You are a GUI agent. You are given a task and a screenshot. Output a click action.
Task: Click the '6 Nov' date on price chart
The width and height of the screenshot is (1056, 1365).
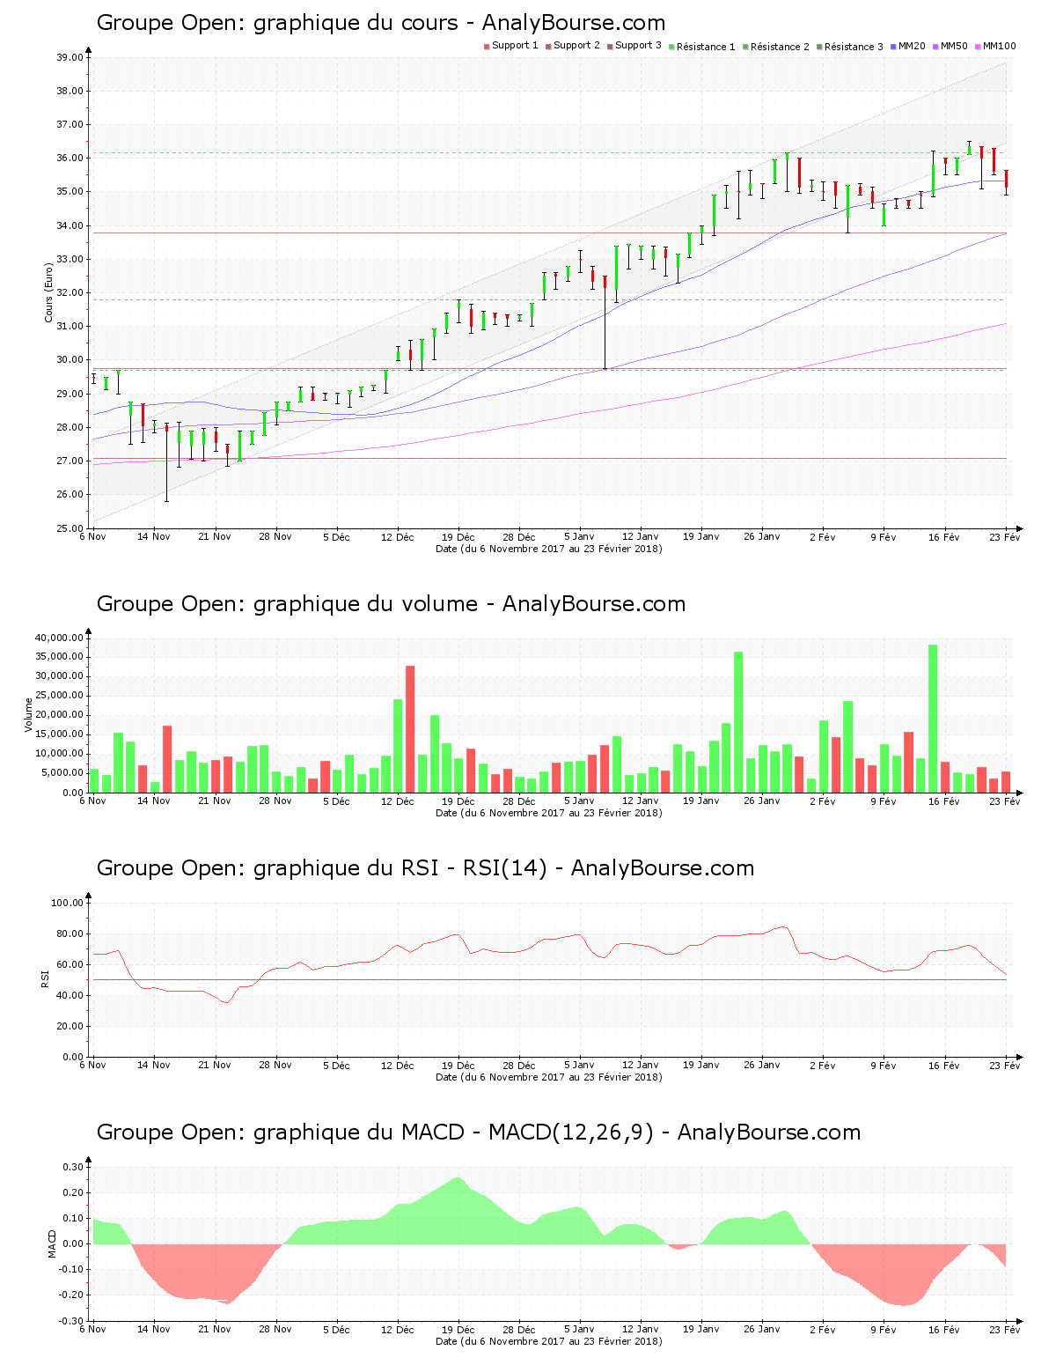[x=93, y=537]
